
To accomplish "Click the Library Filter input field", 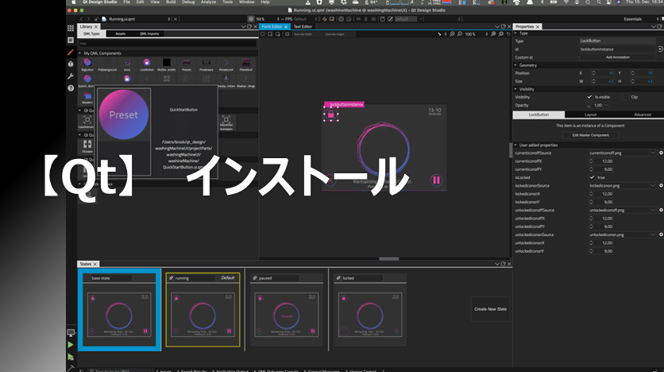I will point(168,43).
